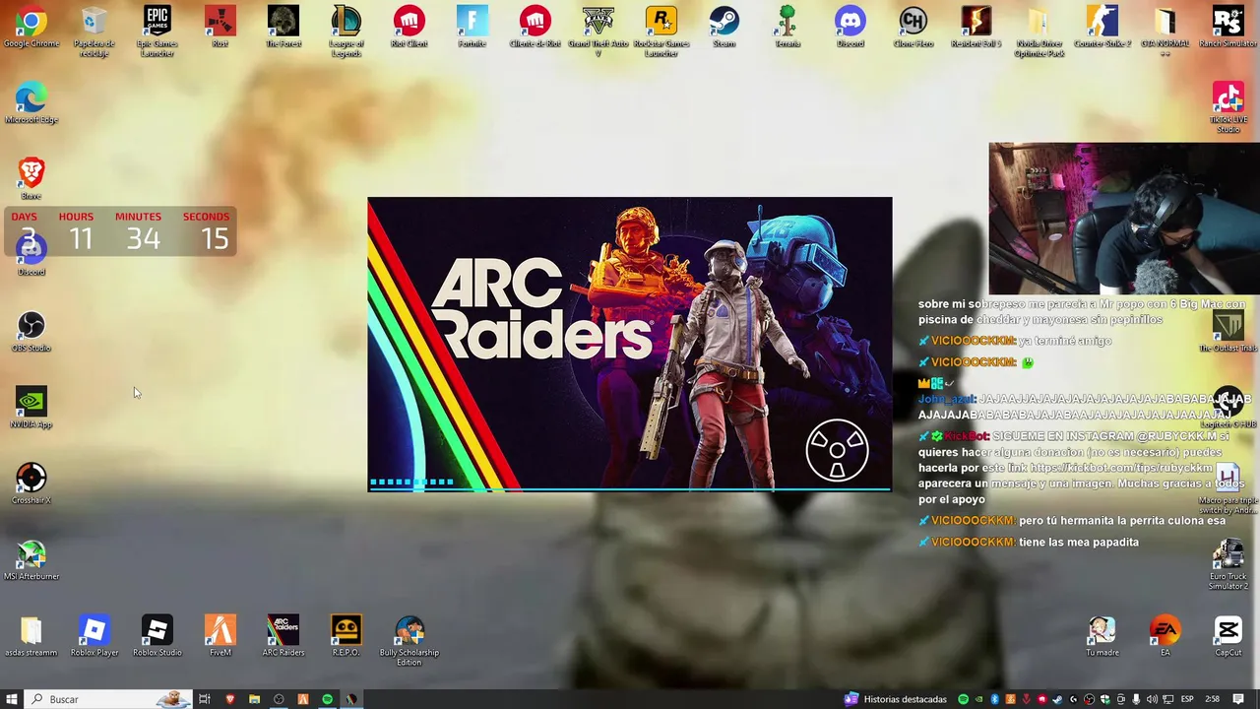Launch Euro Truck Simulator 2 shortcut
Viewport: 1260px width, 709px height.
1228,564
